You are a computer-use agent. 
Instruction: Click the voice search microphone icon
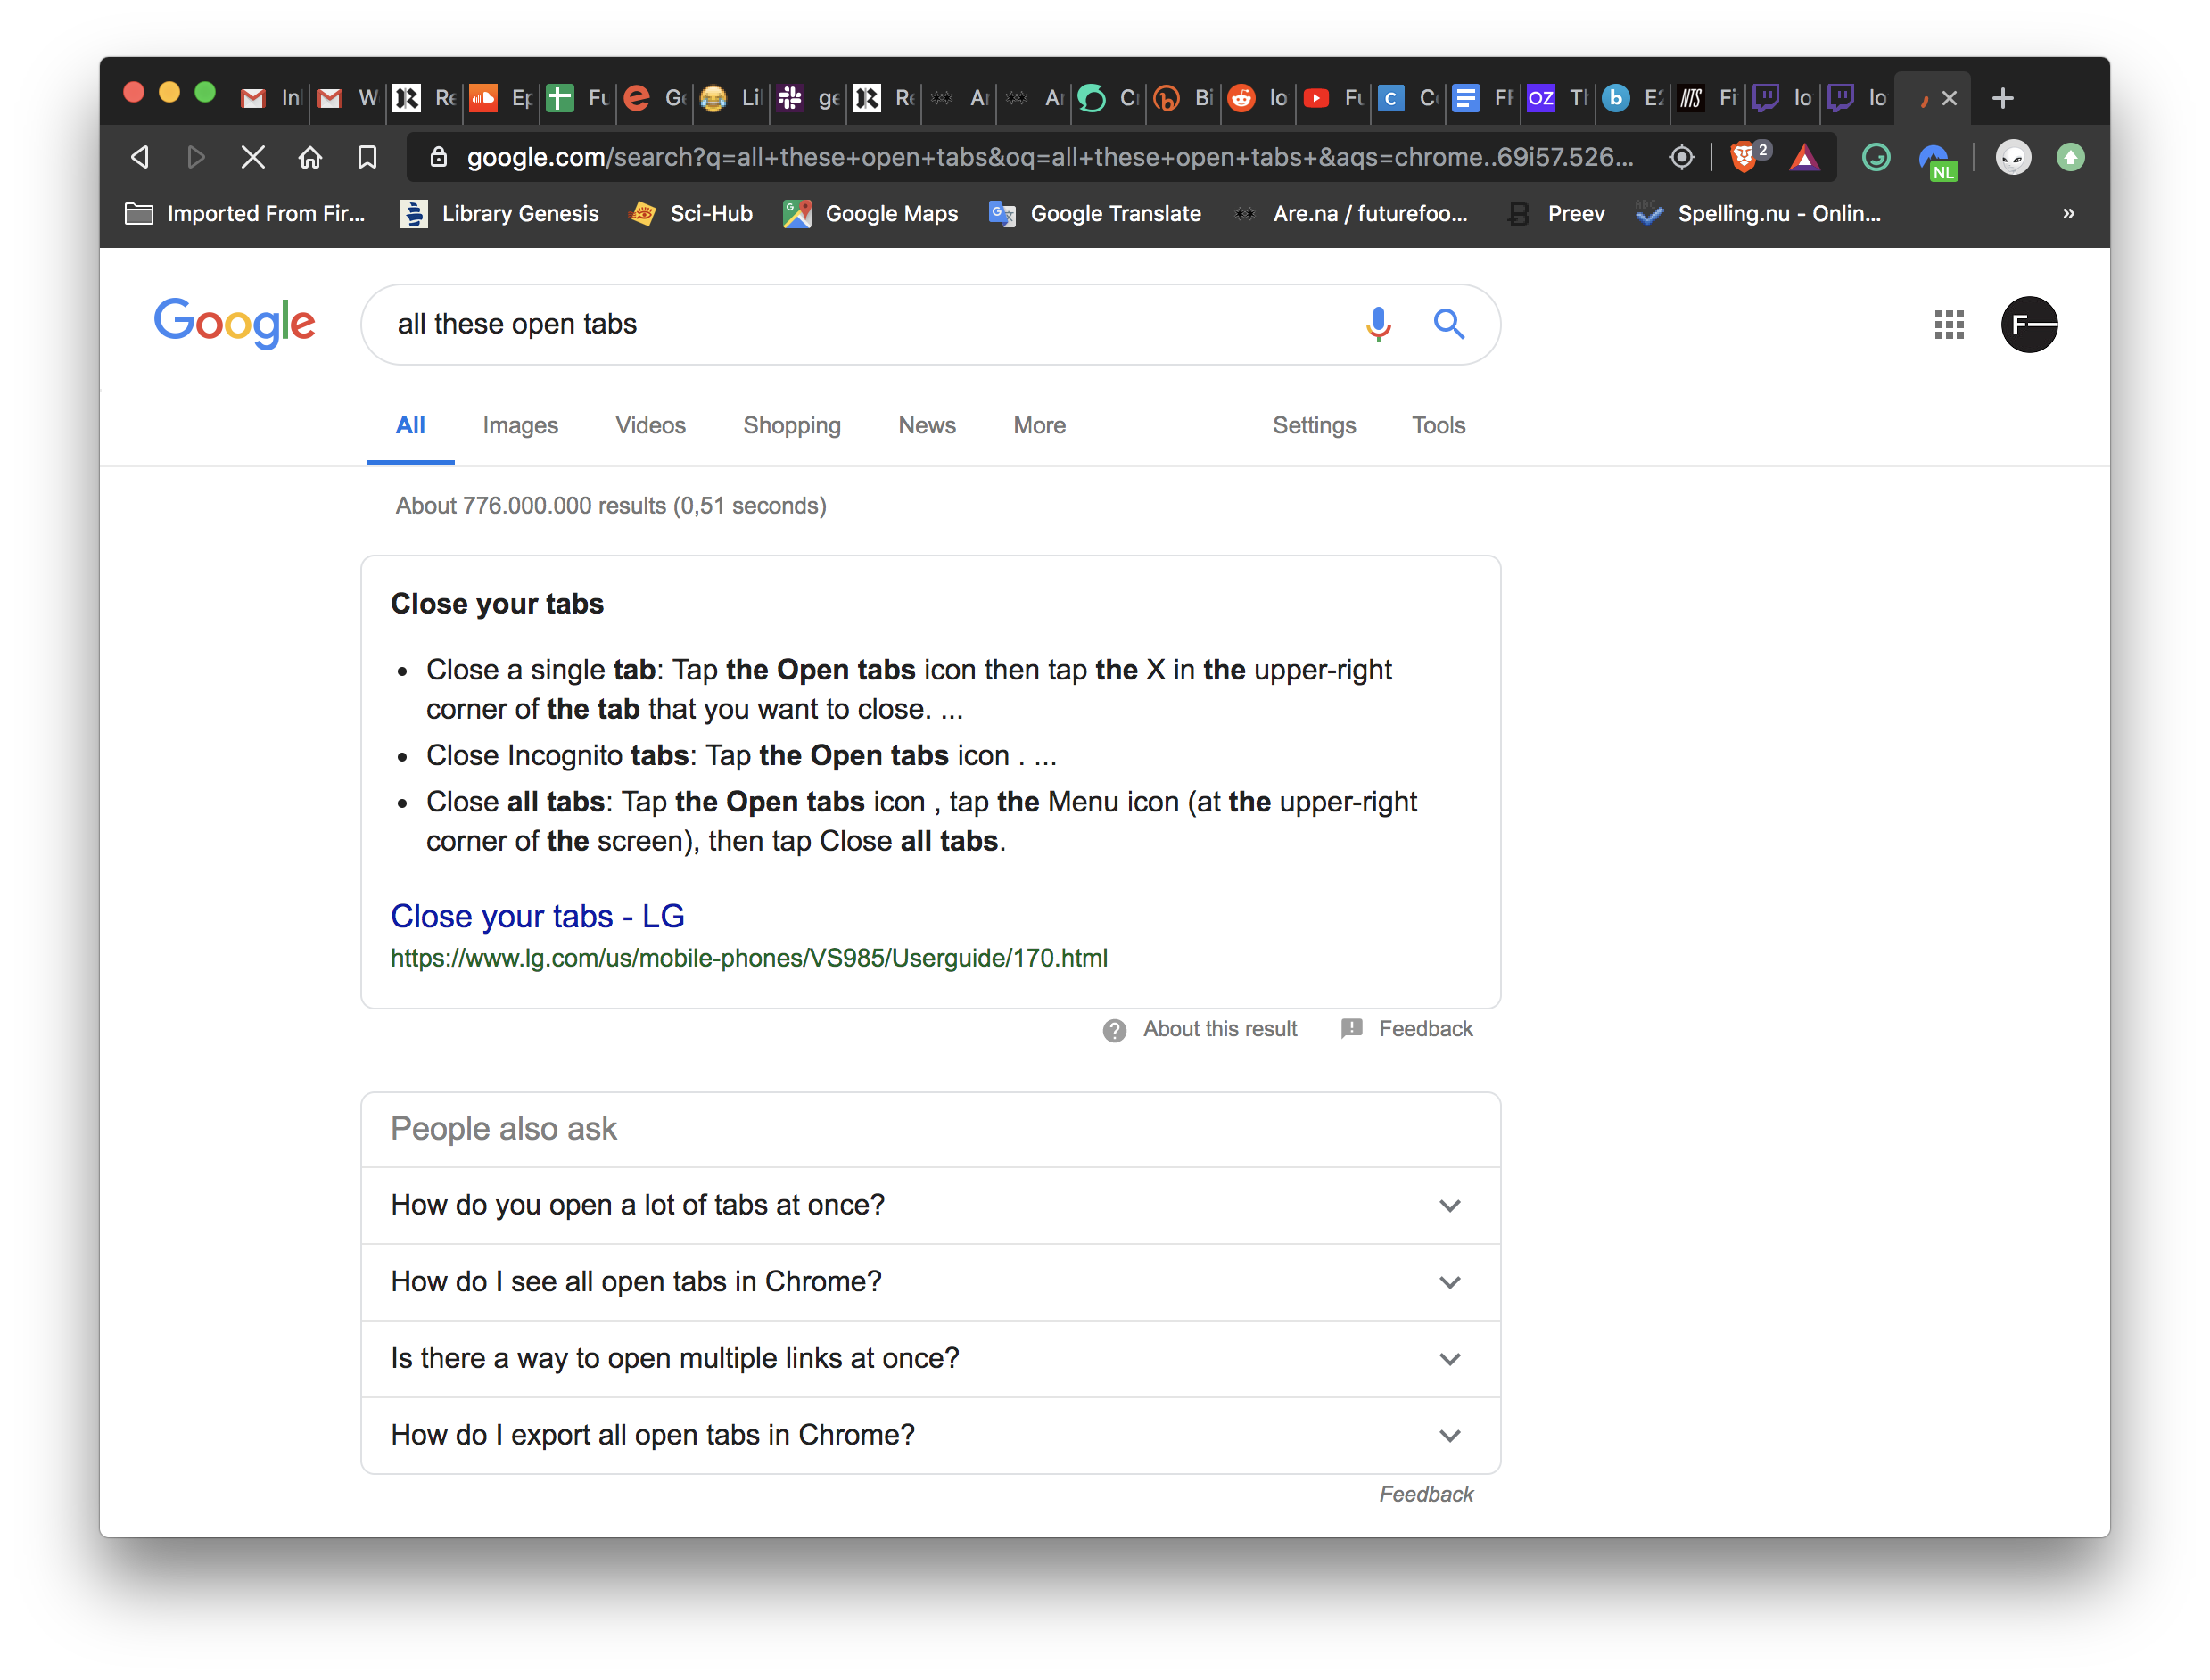pyautogui.click(x=1377, y=324)
